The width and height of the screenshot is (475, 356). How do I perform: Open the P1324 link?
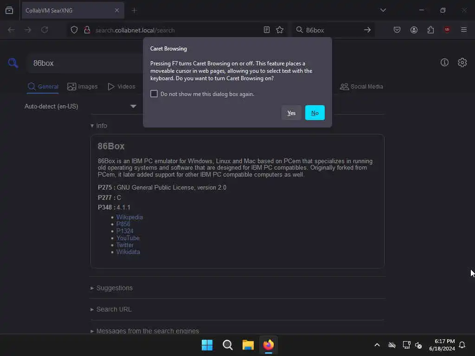[125, 231]
